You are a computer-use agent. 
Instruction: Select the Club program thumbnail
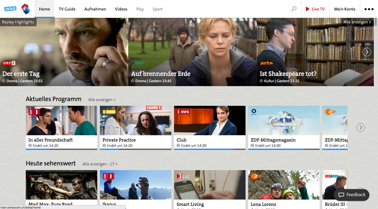210,121
